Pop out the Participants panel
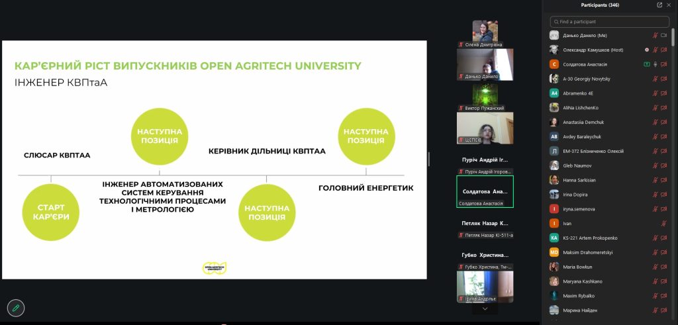 (659, 5)
